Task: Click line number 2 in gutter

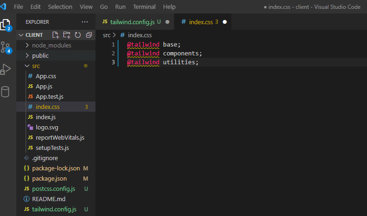Action: coord(113,54)
